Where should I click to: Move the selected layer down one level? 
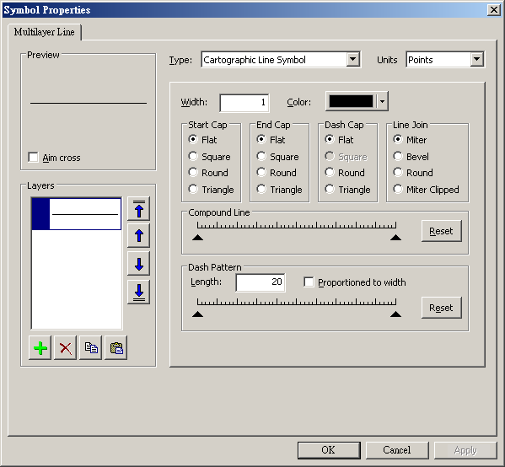tap(139, 264)
